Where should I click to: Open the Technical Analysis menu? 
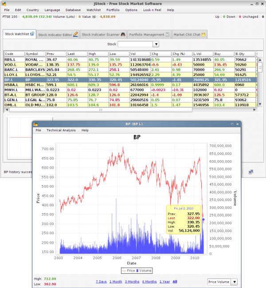[x=61, y=130]
